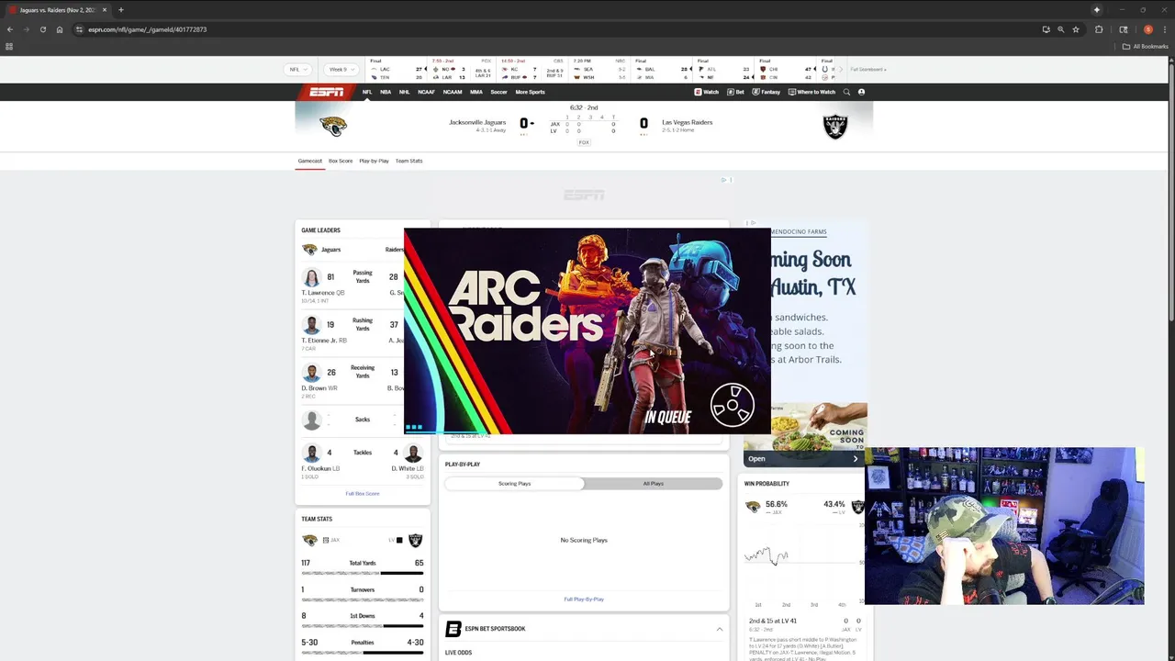Select the Scoring Plays toggle
The width and height of the screenshot is (1175, 661).
point(514,483)
